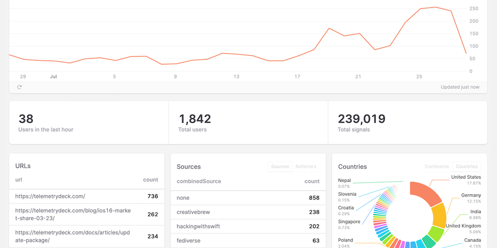
Task: Open the ios16-market-share blog URL row
Action: [86, 214]
